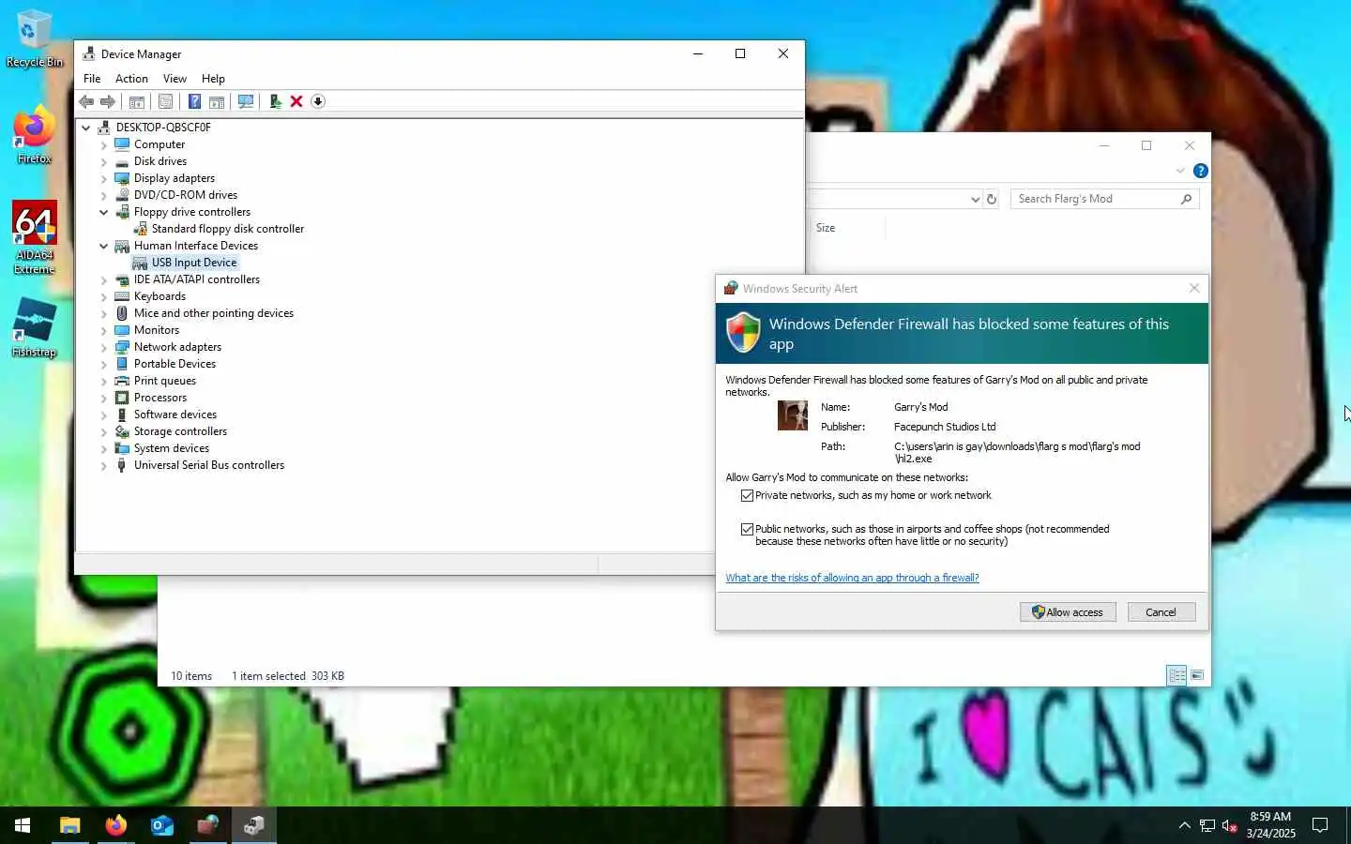This screenshot has width=1351, height=844.
Task: Click Cancel in Windows Security Alert
Action: click(x=1161, y=612)
